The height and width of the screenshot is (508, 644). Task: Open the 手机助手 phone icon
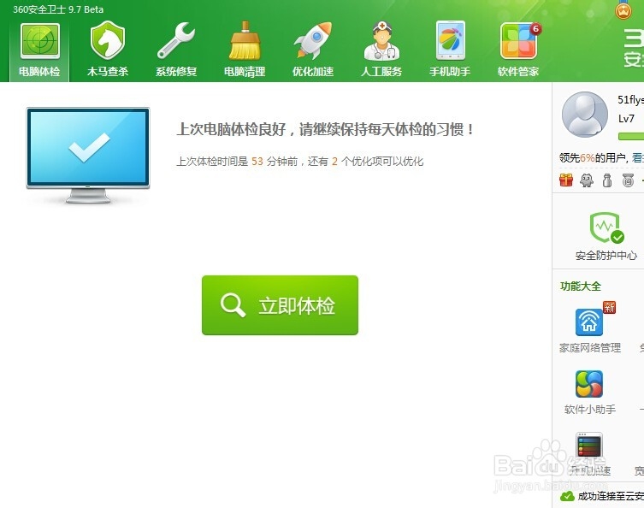coord(450,40)
